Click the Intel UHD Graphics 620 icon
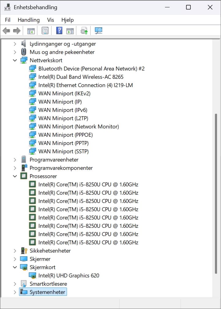The width and height of the screenshot is (221, 309). click(x=32, y=276)
